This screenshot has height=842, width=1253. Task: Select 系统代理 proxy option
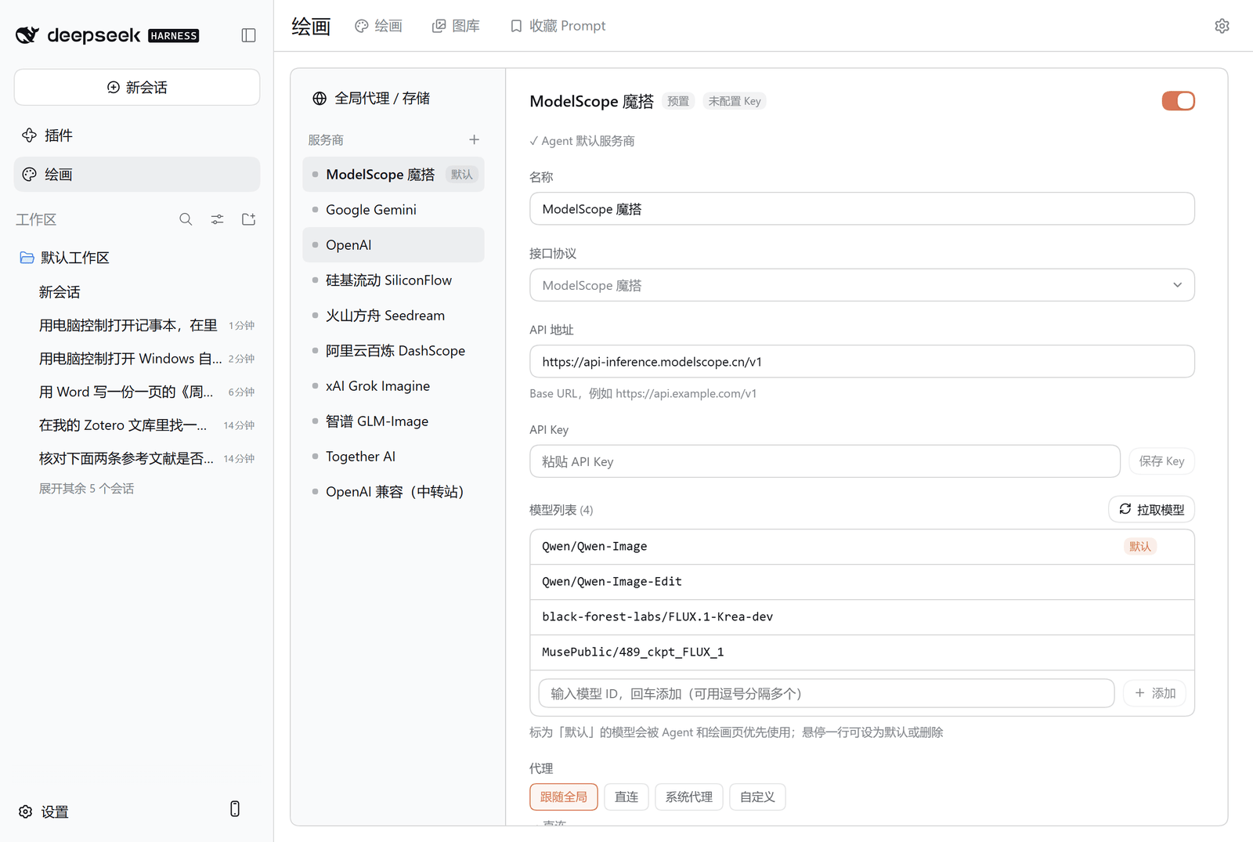coord(689,797)
